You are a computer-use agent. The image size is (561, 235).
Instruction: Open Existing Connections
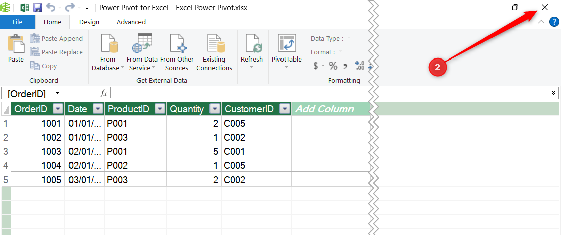[215, 52]
